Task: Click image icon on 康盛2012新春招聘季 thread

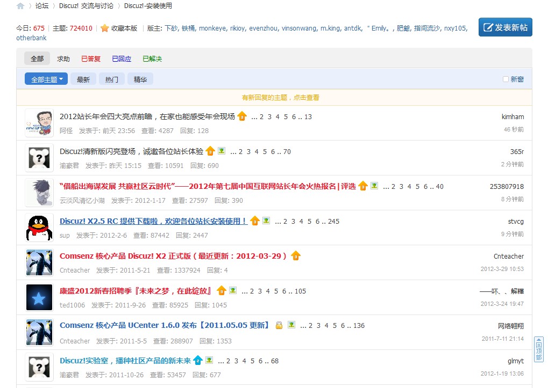Action: (233, 290)
